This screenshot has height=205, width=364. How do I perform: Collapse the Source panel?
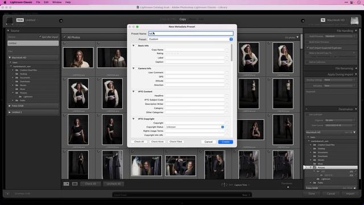click(8, 31)
